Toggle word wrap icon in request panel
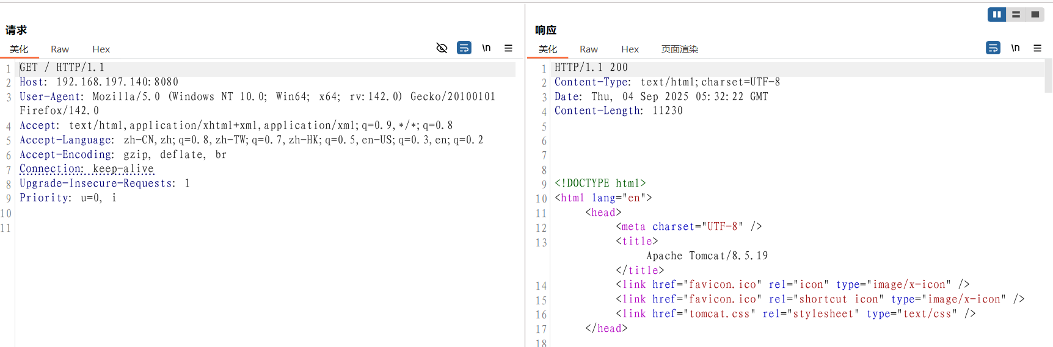The image size is (1053, 347). click(464, 48)
